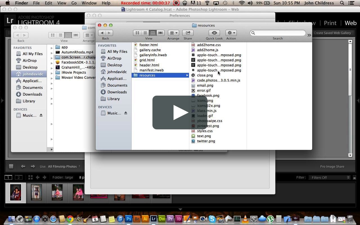Open the File menu
360x225 pixels.
pos(36,3)
